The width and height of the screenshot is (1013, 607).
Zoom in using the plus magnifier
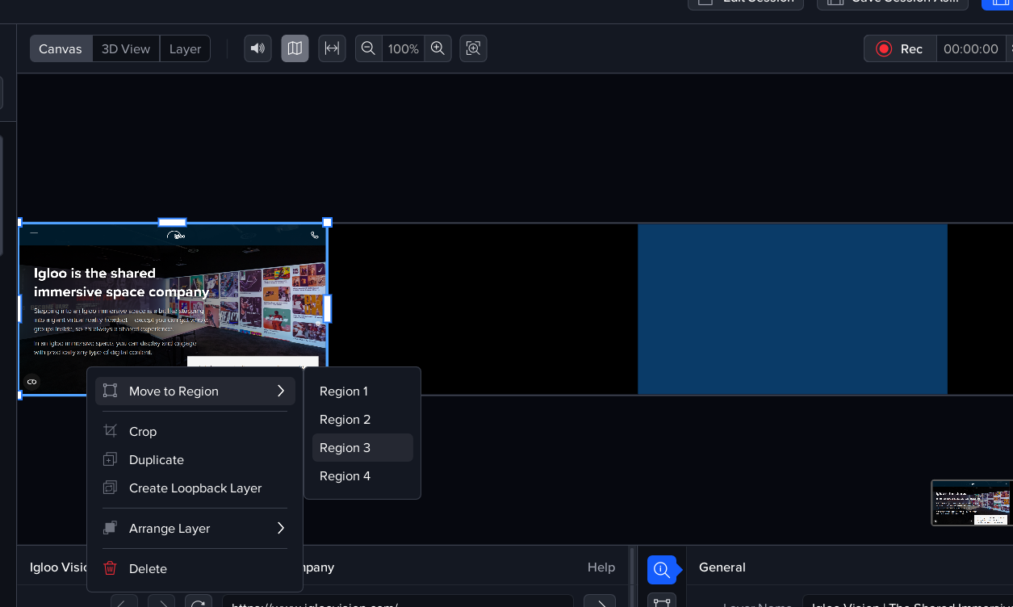pyautogui.click(x=437, y=48)
